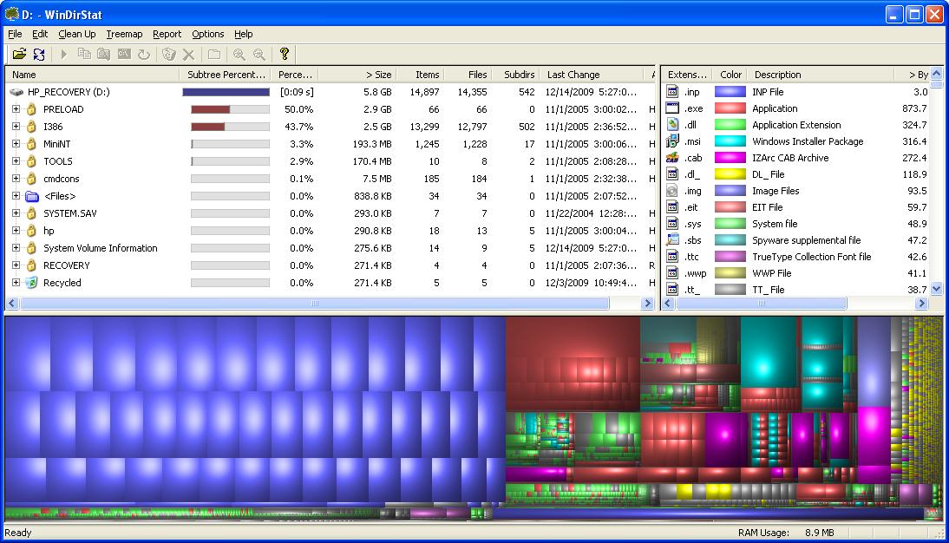Click the extension list scroll down arrow
The image size is (949, 543).
click(x=936, y=289)
